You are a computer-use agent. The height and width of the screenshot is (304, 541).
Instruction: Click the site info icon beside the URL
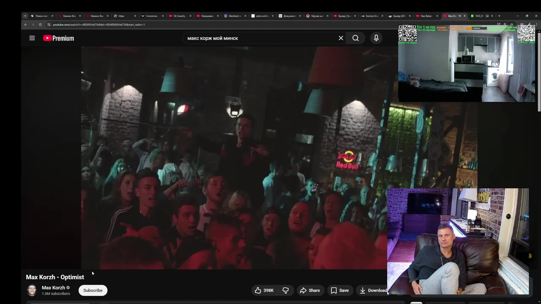pyautogui.click(x=49, y=24)
